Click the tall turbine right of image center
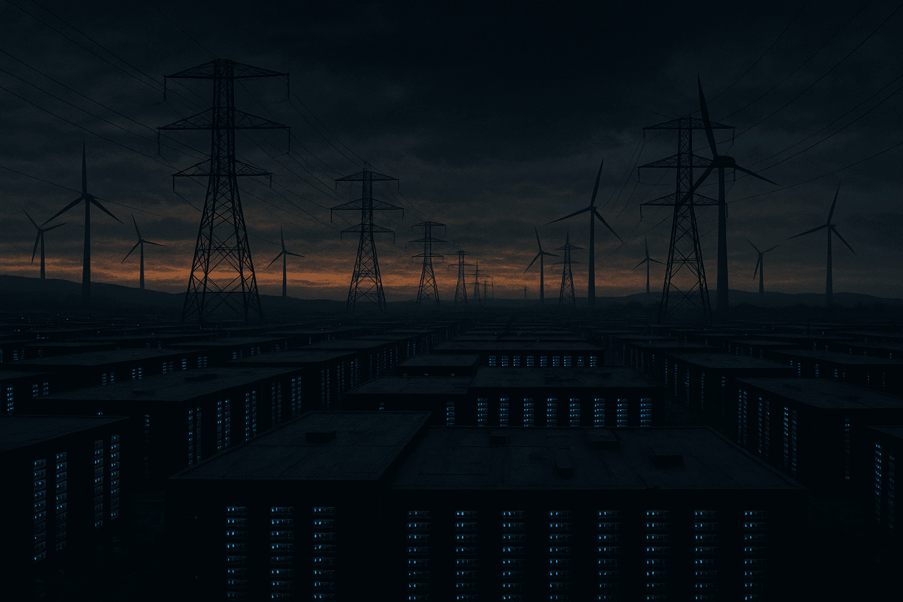This screenshot has height=602, width=903. click(591, 247)
